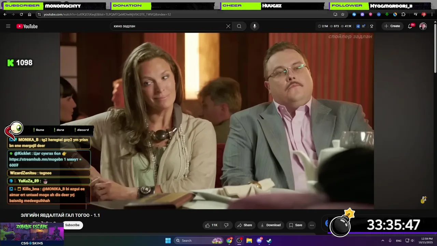Open the red shield uBlock extension
The width and height of the screenshot is (437, 246).
pos(370,14)
